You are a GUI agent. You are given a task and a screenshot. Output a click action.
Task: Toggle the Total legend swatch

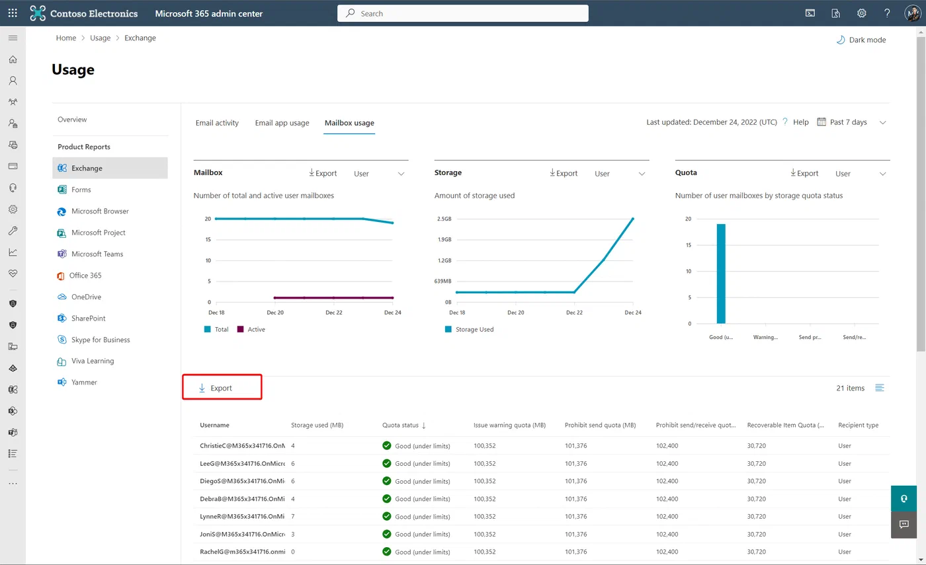(208, 329)
